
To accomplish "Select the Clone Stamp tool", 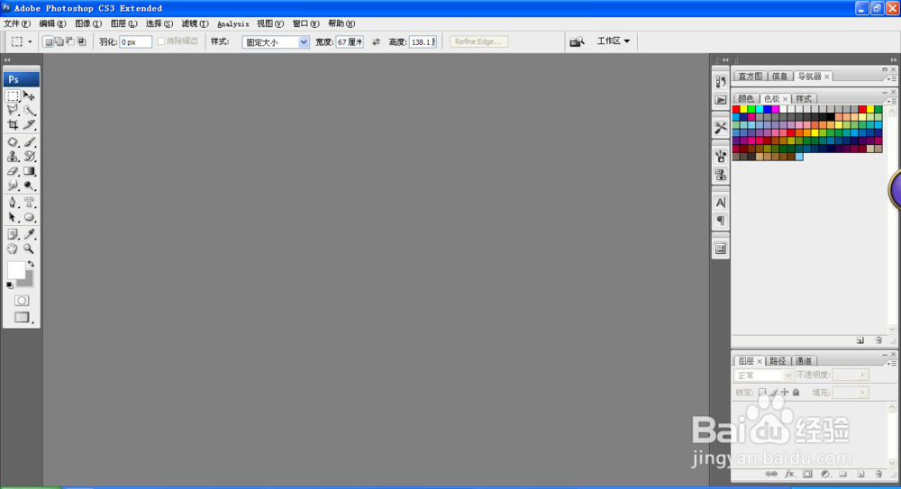I will point(13,157).
